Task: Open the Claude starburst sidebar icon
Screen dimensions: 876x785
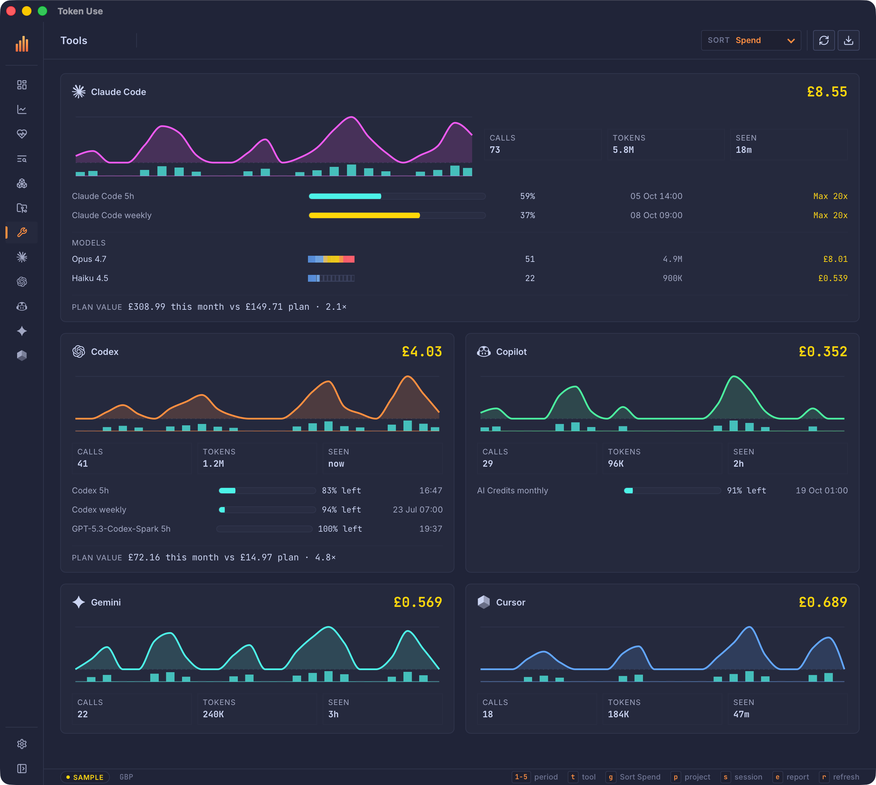Action: pos(22,257)
